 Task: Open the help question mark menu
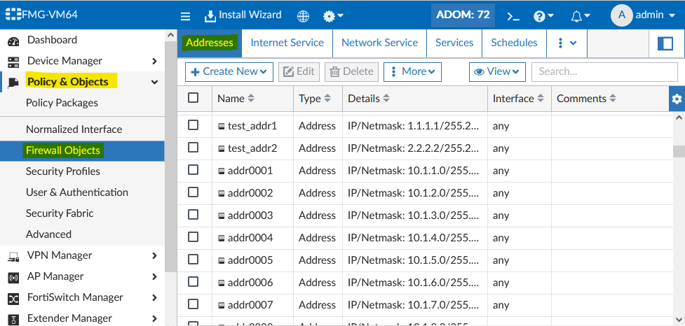coord(543,16)
